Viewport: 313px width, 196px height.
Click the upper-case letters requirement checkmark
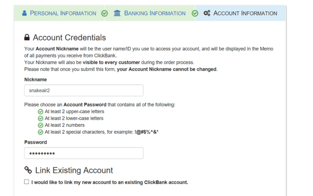pyautogui.click(x=40, y=111)
